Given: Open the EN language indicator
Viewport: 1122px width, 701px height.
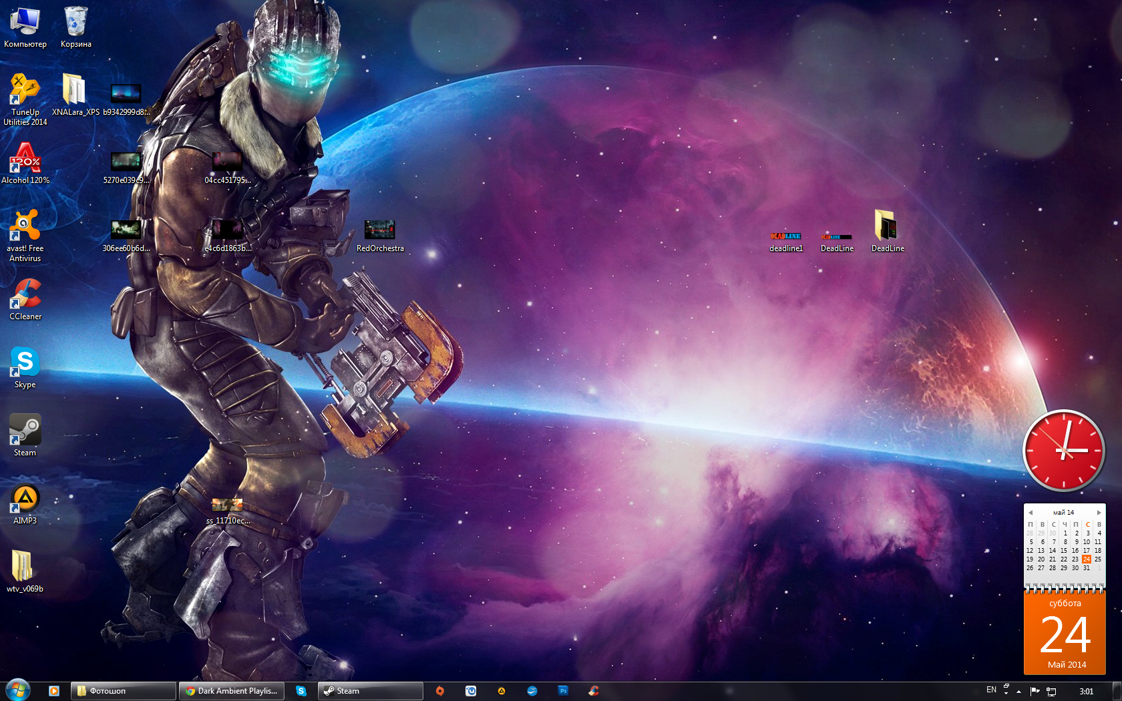Looking at the screenshot, I should [x=991, y=690].
